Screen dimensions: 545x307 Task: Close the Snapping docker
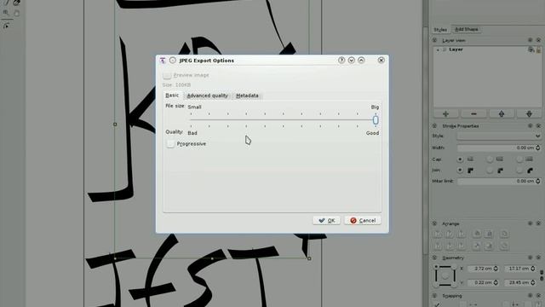[x=538, y=296]
